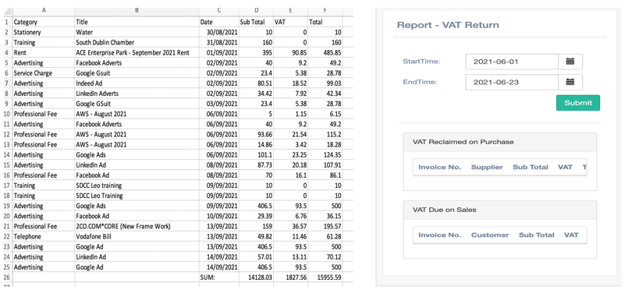
Task: Select spreadsheet column C header
Action: [x=218, y=11]
